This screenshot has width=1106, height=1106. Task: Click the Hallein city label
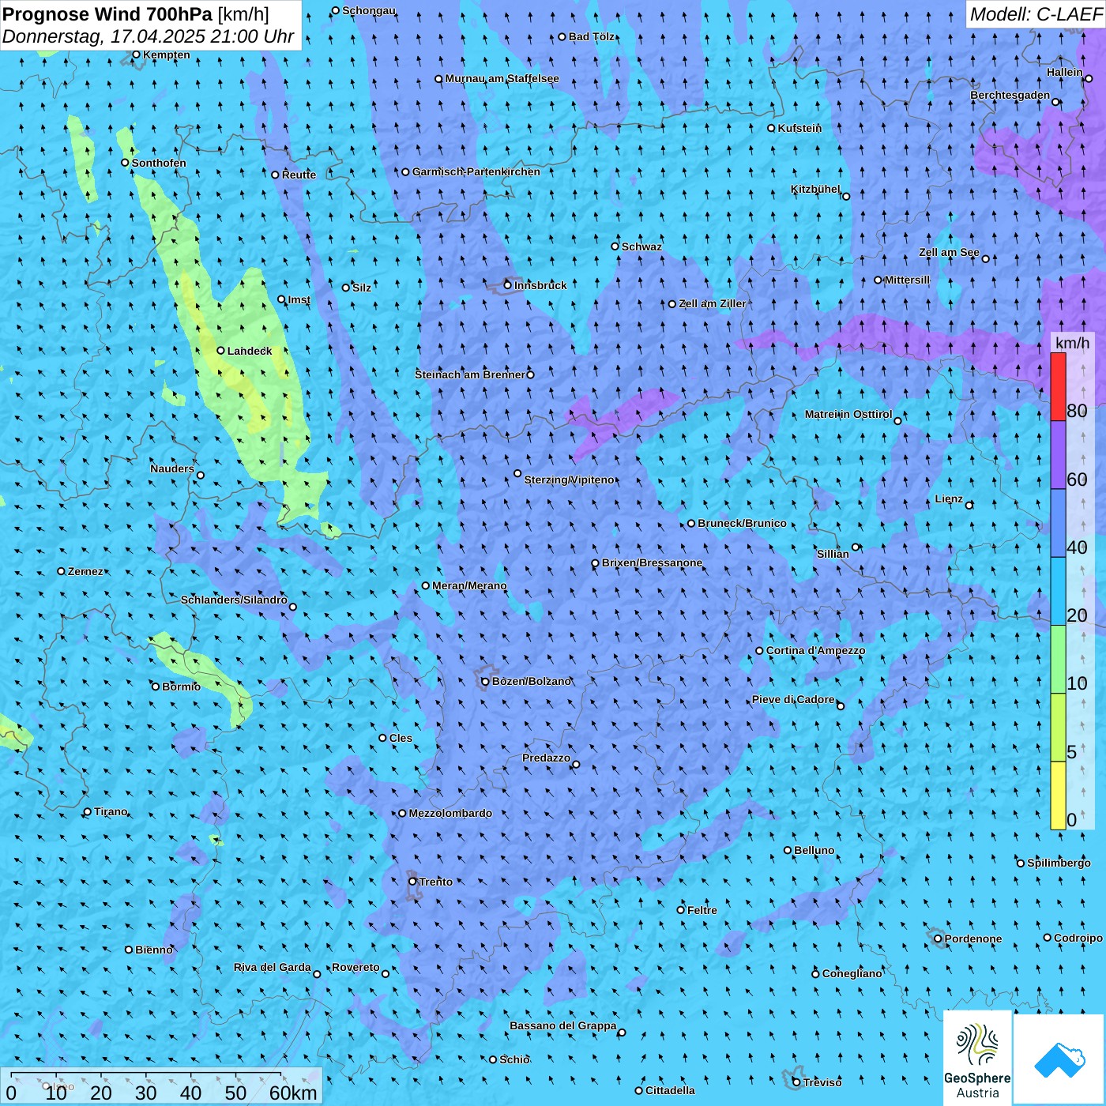(x=1065, y=72)
